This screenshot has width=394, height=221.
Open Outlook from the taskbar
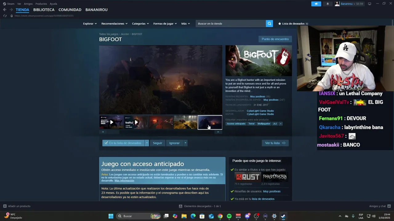pyautogui.click(x=211, y=216)
